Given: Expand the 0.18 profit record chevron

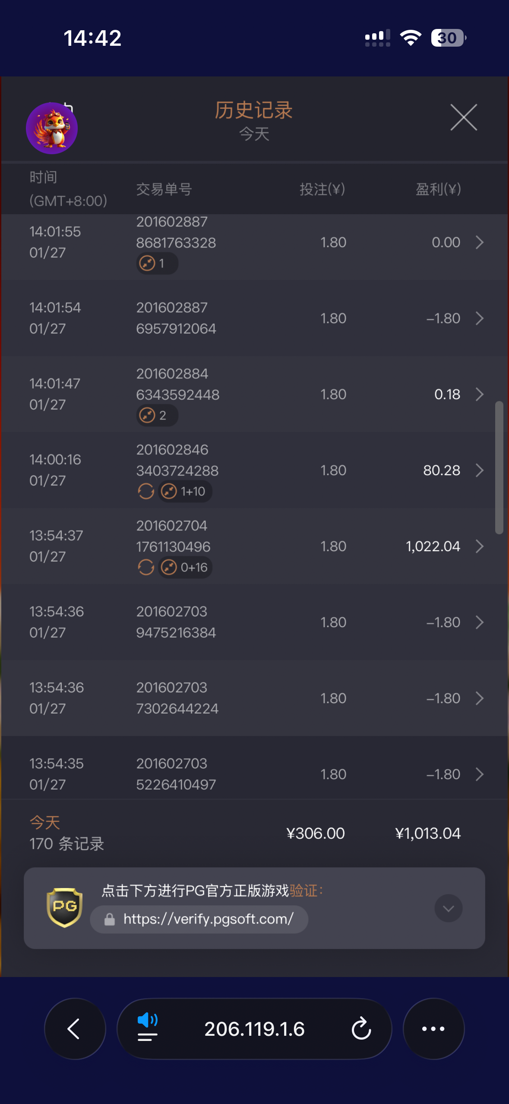Looking at the screenshot, I should pyautogui.click(x=479, y=394).
